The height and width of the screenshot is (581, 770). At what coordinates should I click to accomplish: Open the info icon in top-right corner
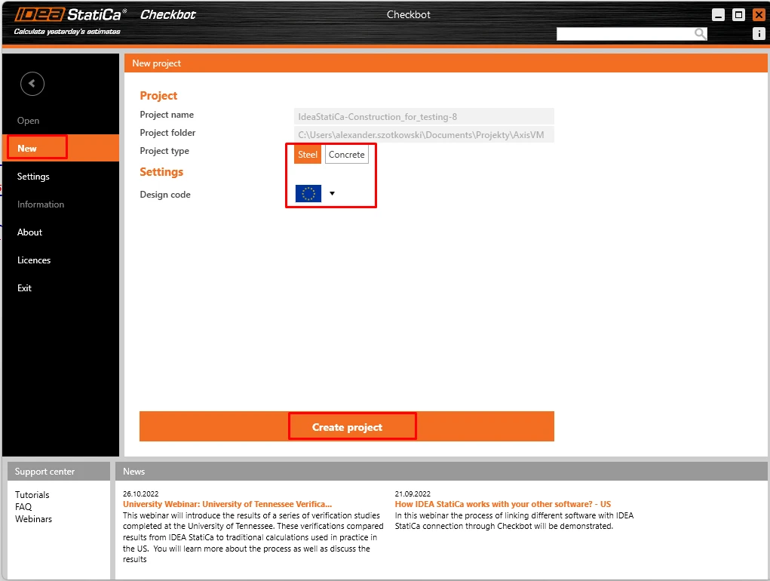[x=759, y=33]
